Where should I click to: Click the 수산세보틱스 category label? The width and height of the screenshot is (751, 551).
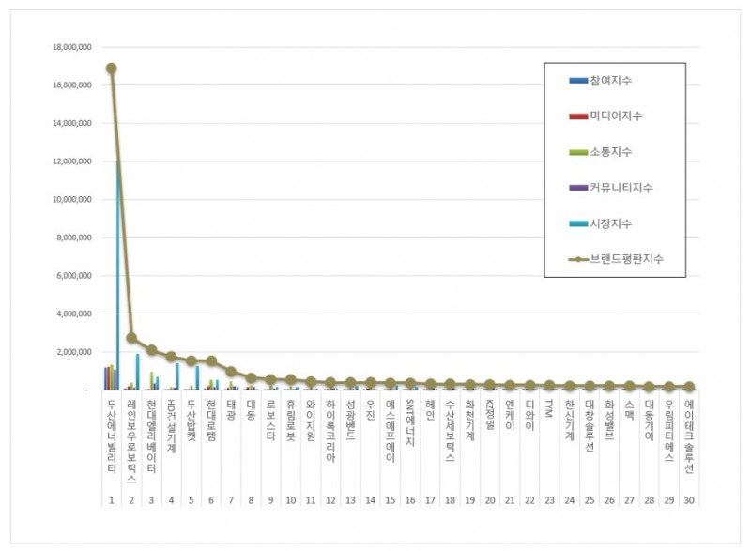point(450,431)
